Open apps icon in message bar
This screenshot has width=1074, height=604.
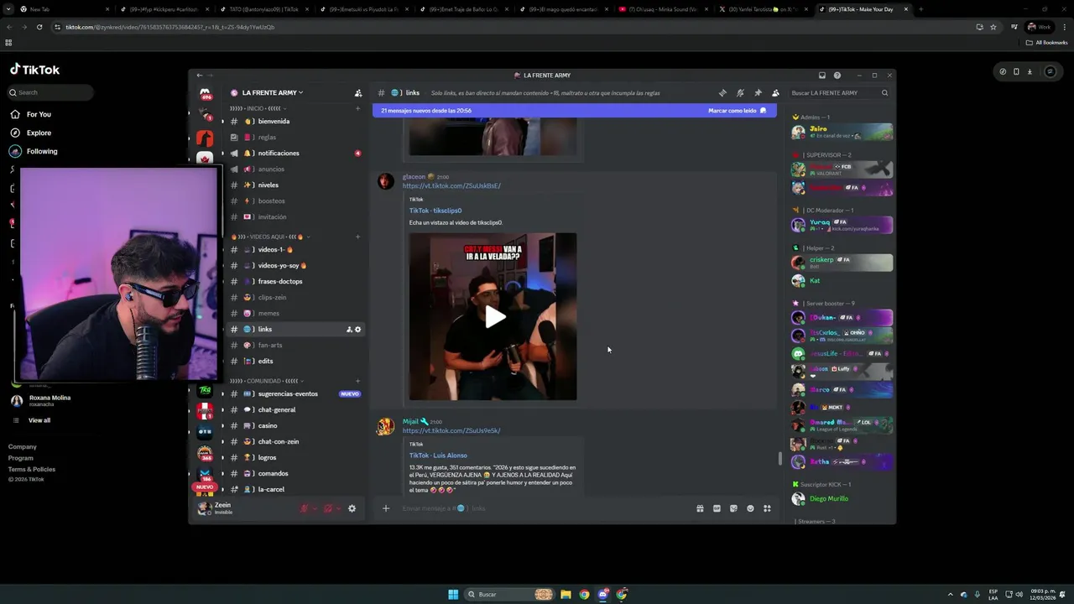pyautogui.click(x=767, y=508)
